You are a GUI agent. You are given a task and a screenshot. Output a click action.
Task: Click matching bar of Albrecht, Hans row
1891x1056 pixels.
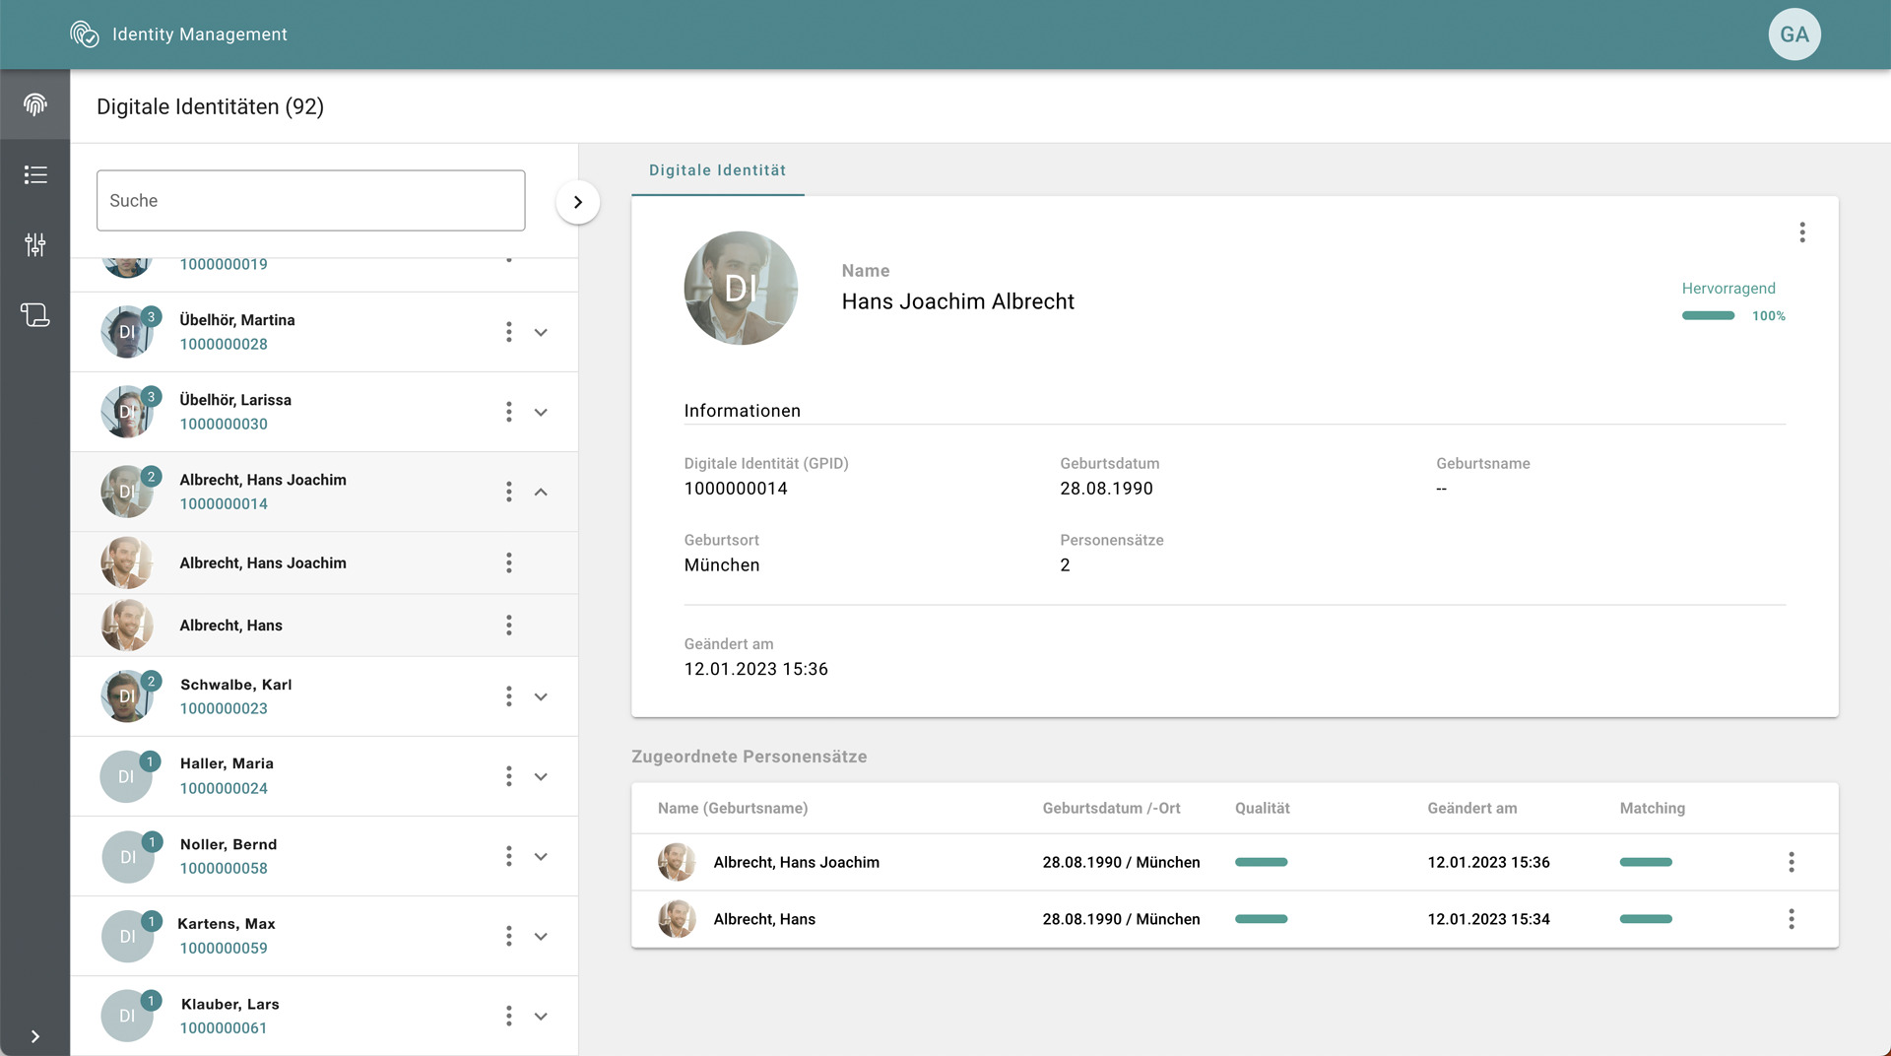coord(1646,919)
